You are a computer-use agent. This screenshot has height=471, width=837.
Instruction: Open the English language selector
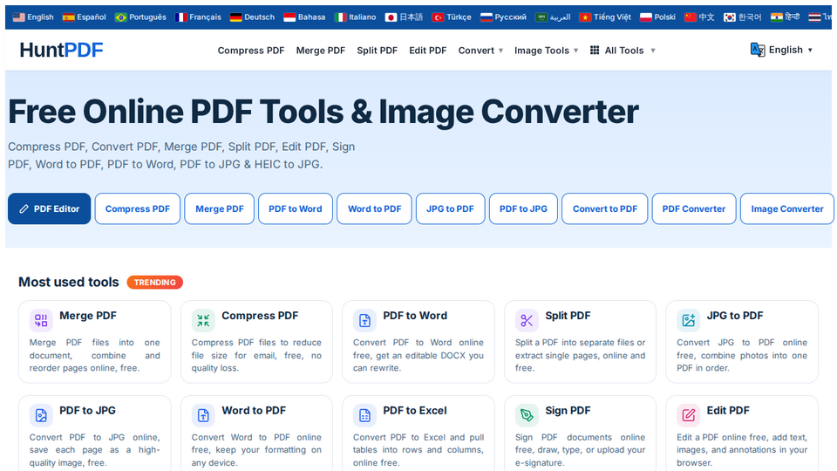[x=781, y=50]
